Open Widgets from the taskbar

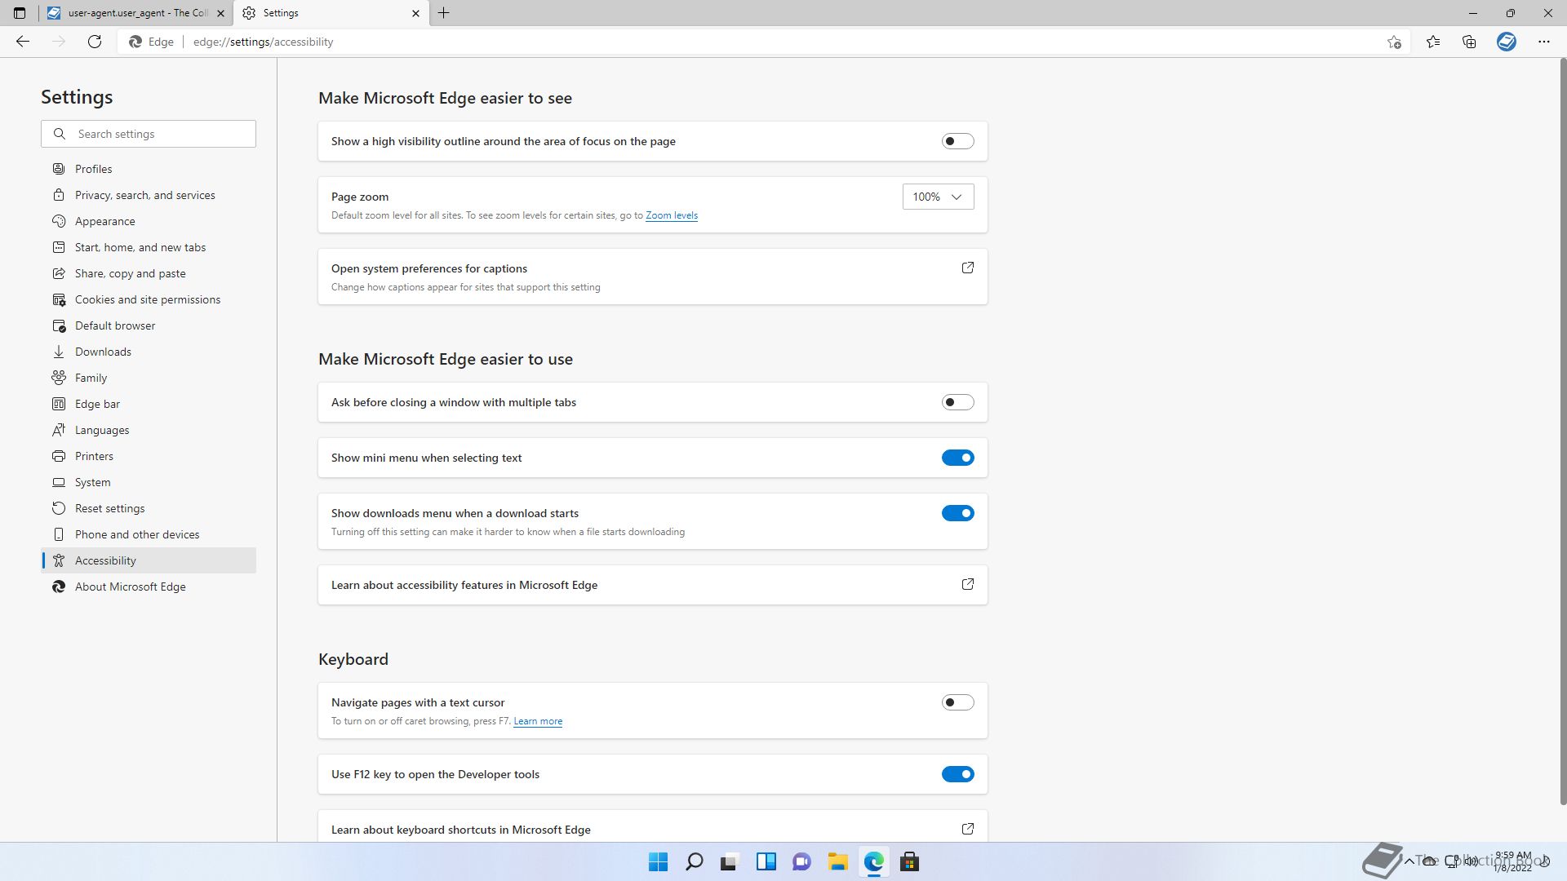click(766, 861)
